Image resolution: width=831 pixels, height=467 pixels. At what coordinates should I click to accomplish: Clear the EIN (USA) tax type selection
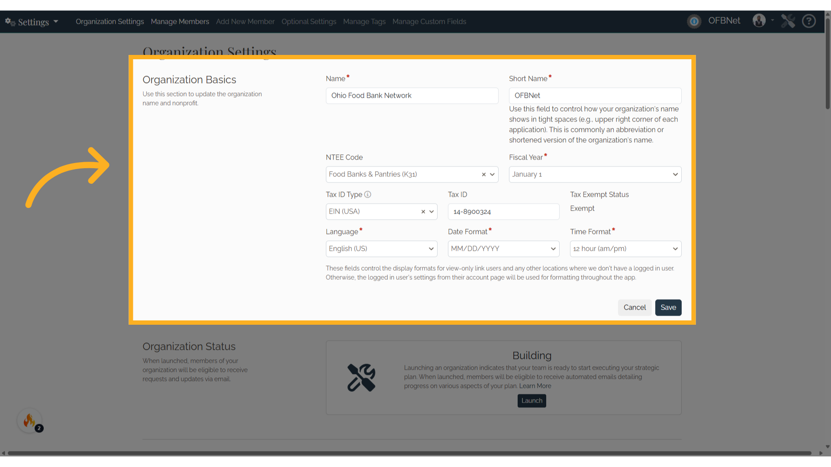pyautogui.click(x=423, y=212)
